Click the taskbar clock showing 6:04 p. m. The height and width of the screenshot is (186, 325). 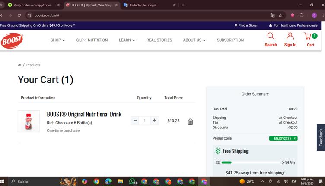point(307,181)
